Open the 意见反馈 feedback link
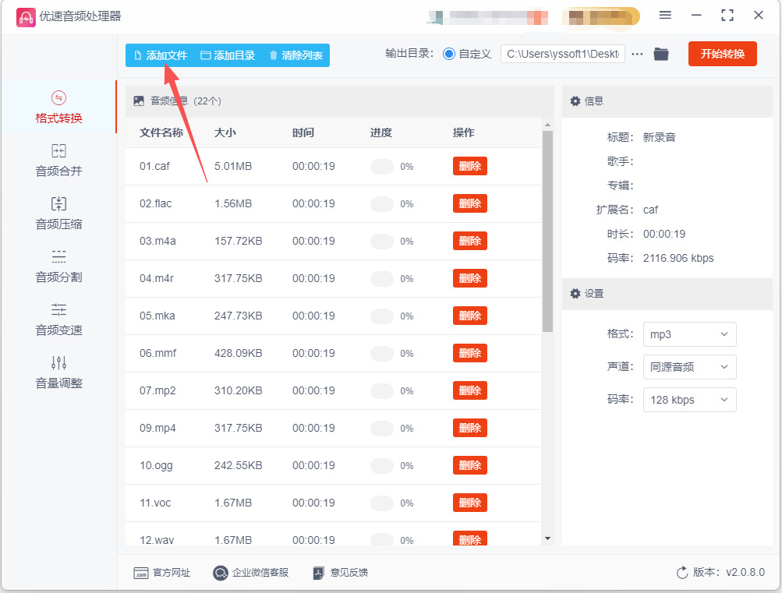The image size is (782, 593). pos(340,573)
